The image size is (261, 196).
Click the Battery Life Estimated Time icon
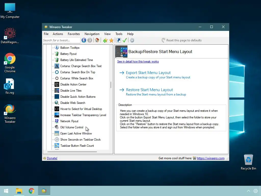point(57,60)
